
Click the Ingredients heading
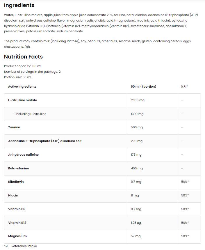tap(19, 5)
